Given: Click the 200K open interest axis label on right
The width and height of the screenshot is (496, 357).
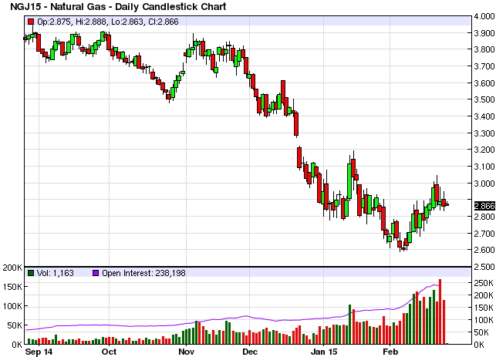Looking at the screenshot, I should coord(484,295).
